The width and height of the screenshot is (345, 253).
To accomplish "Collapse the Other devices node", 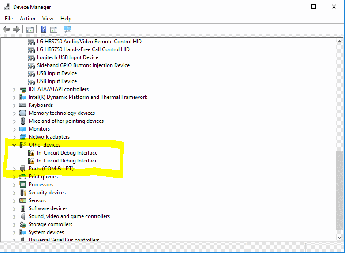I will 14,145.
